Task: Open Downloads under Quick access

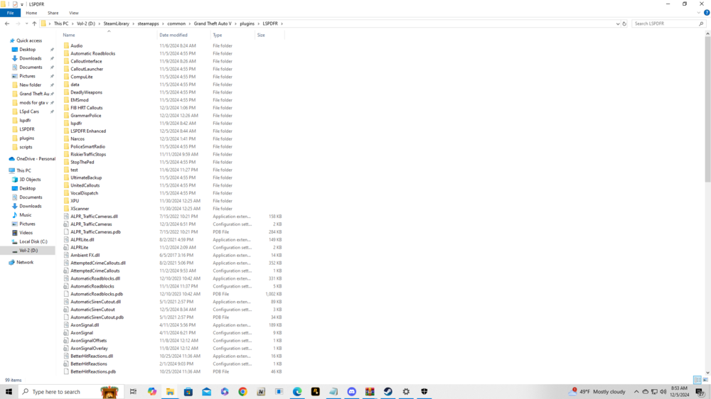Action: point(30,58)
